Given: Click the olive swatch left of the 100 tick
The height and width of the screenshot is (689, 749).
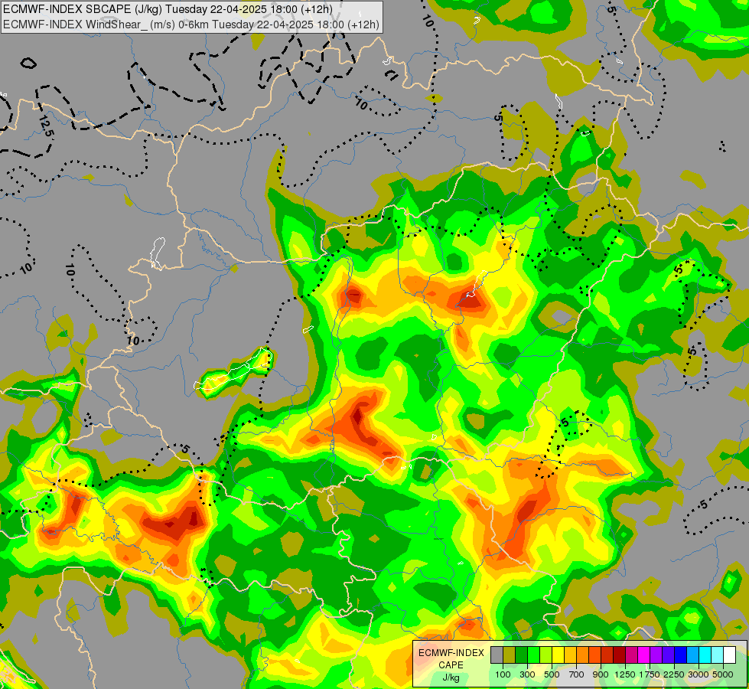Looking at the screenshot, I should [x=510, y=655].
